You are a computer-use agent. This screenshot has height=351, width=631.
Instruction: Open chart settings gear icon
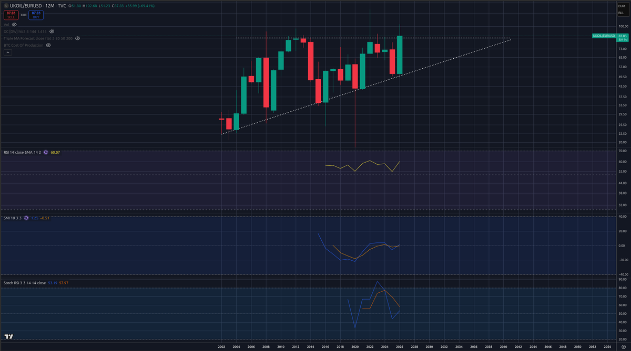[x=623, y=347]
